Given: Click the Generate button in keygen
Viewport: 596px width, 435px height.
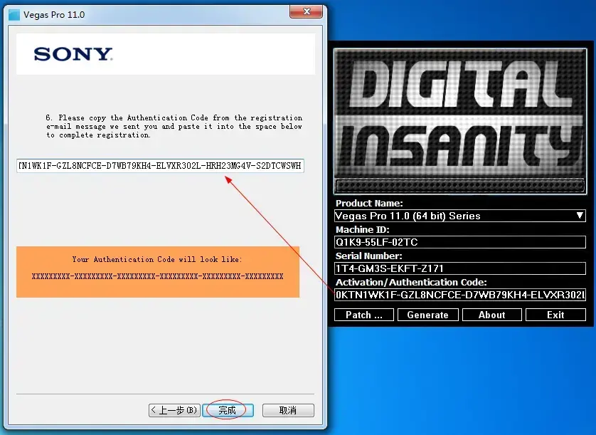Looking at the screenshot, I should [428, 315].
